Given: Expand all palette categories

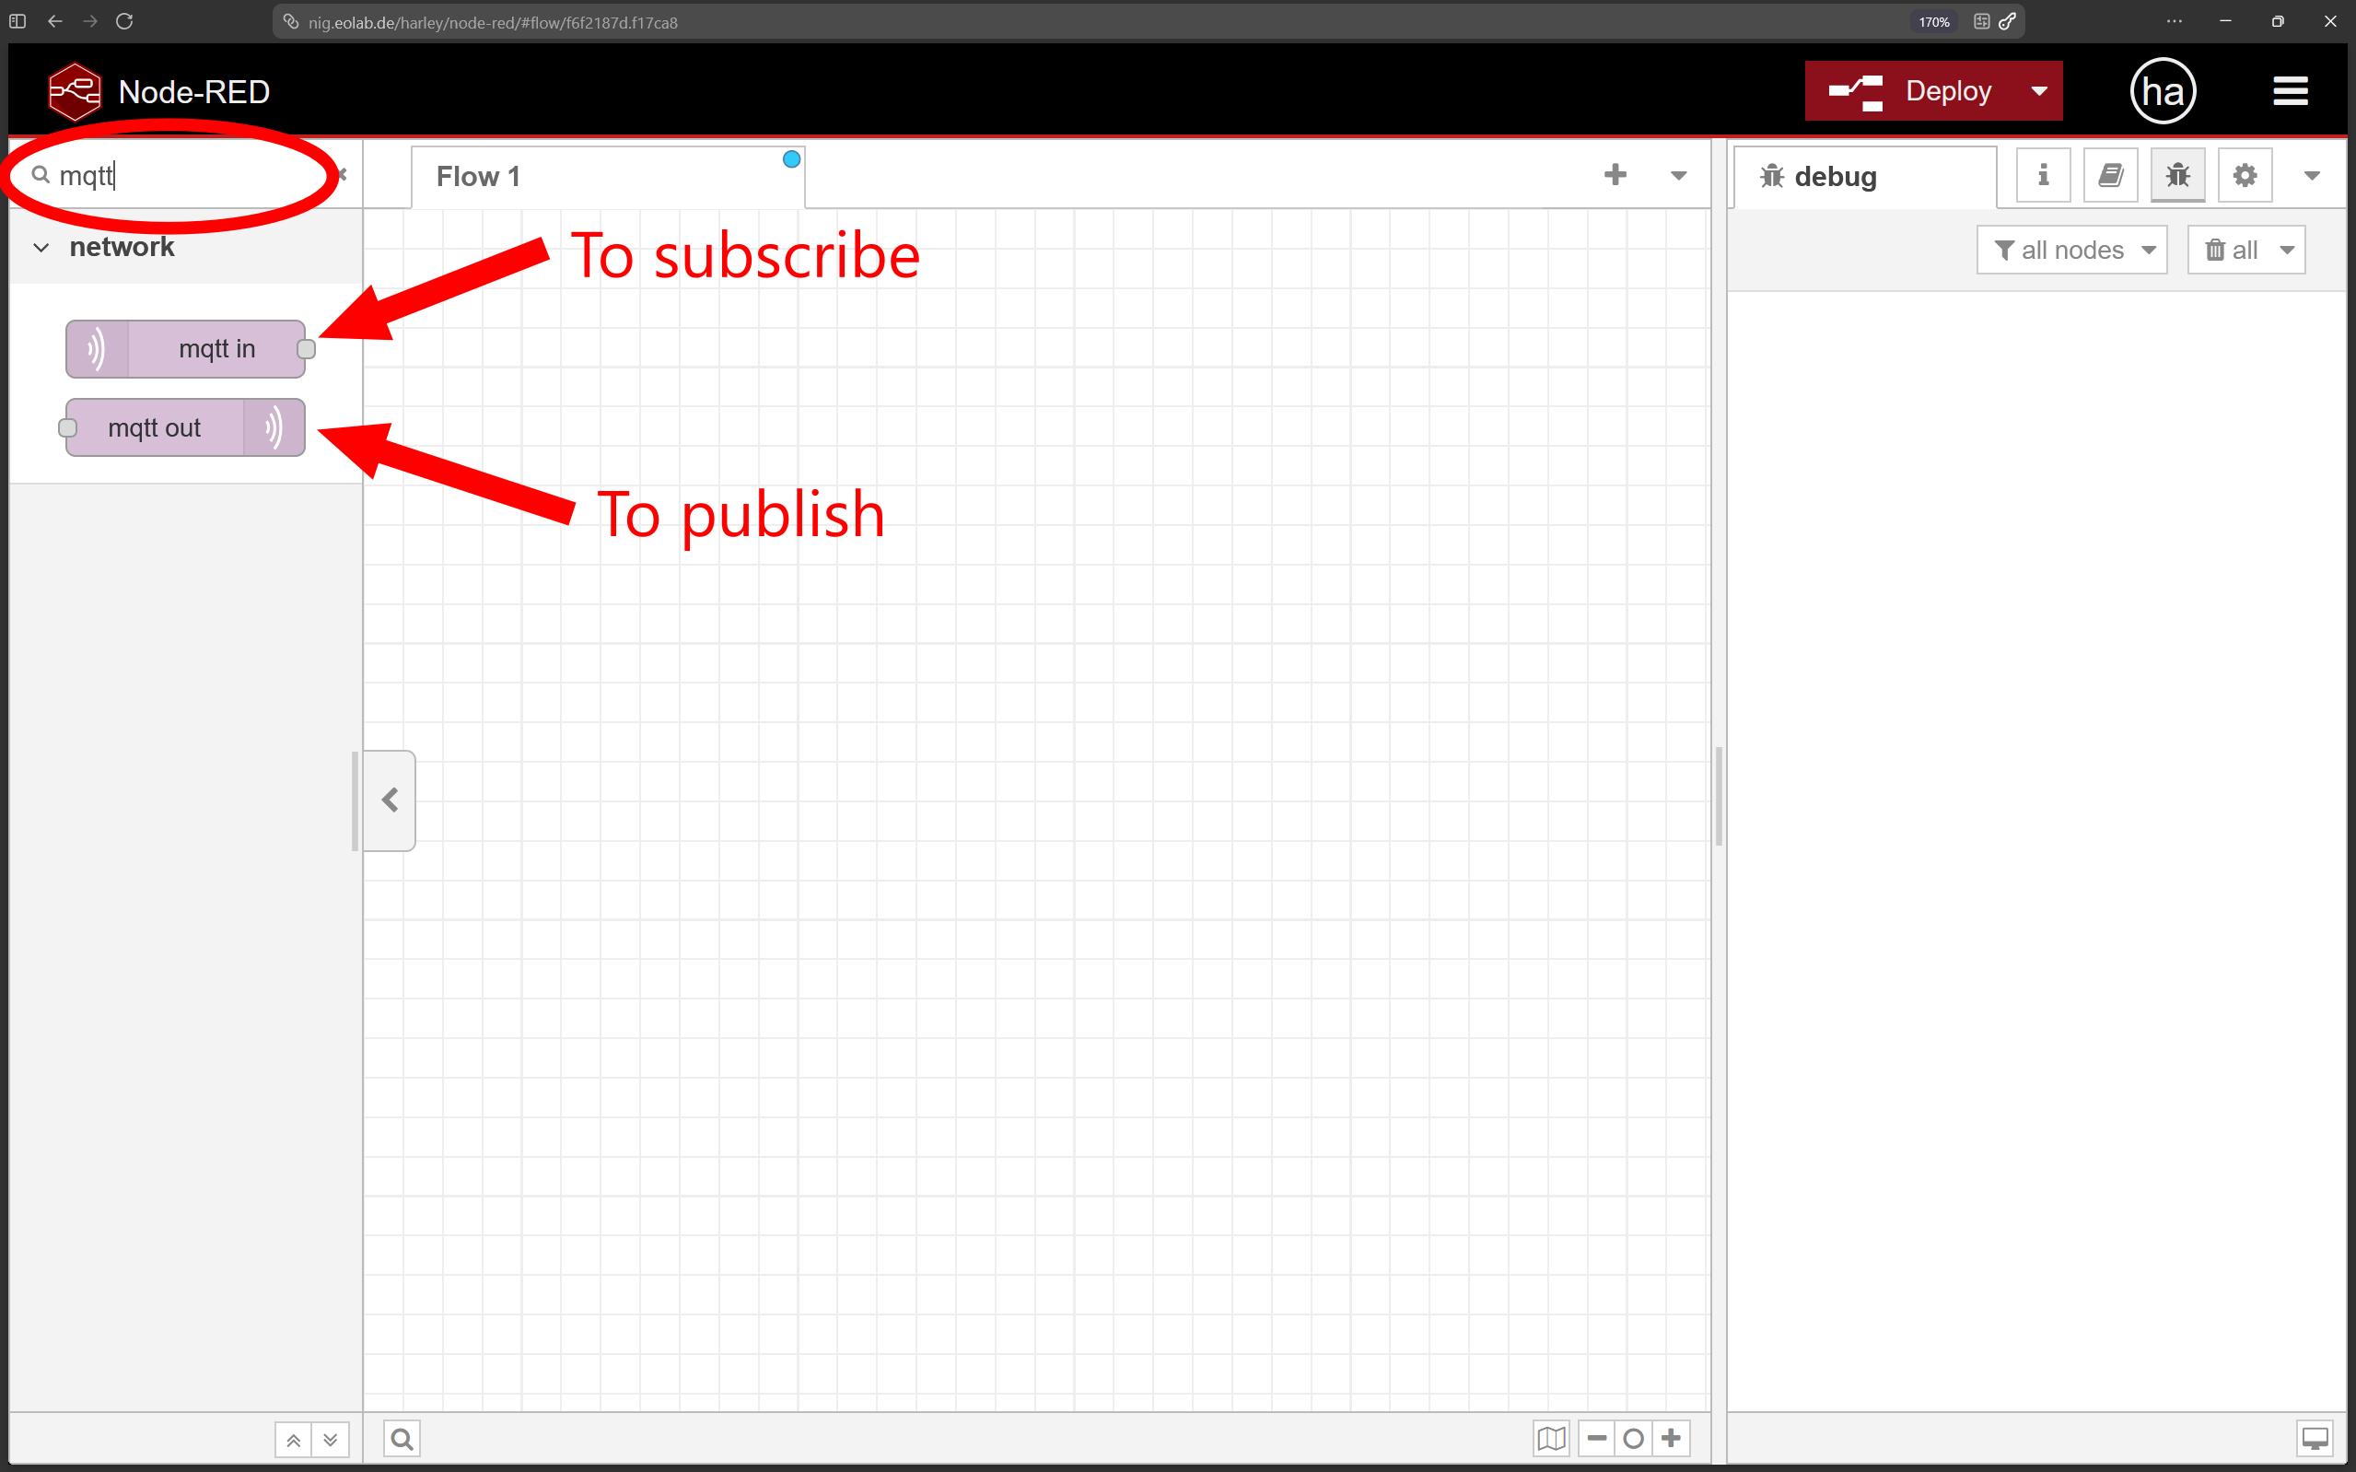Looking at the screenshot, I should pos(330,1439).
